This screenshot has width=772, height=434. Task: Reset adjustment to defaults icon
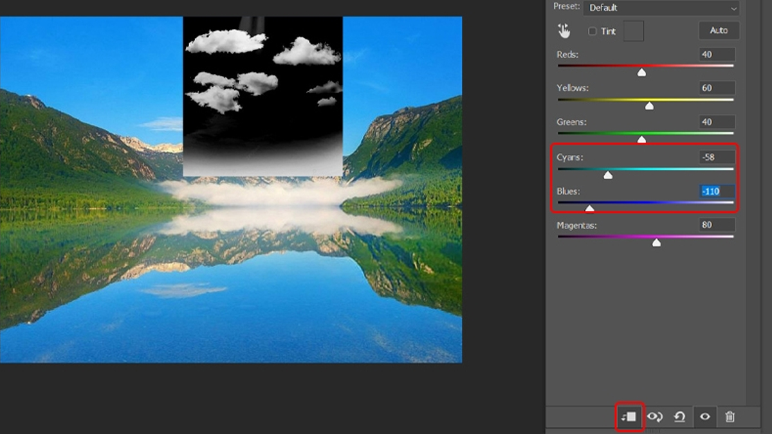click(x=679, y=417)
